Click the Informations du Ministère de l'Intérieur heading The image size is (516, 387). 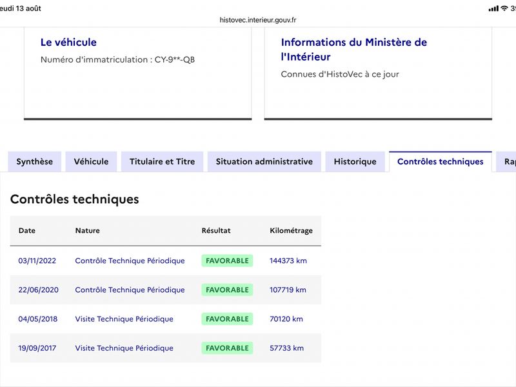pos(353,50)
